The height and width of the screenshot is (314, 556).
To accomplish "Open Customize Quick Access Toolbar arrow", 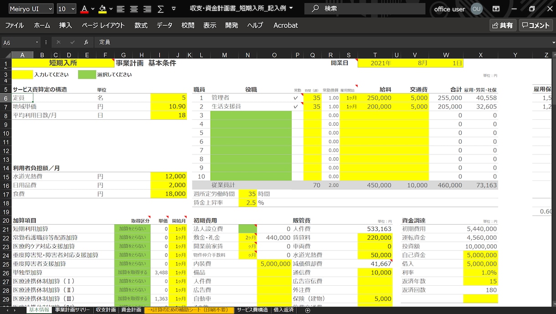I will [x=174, y=9].
